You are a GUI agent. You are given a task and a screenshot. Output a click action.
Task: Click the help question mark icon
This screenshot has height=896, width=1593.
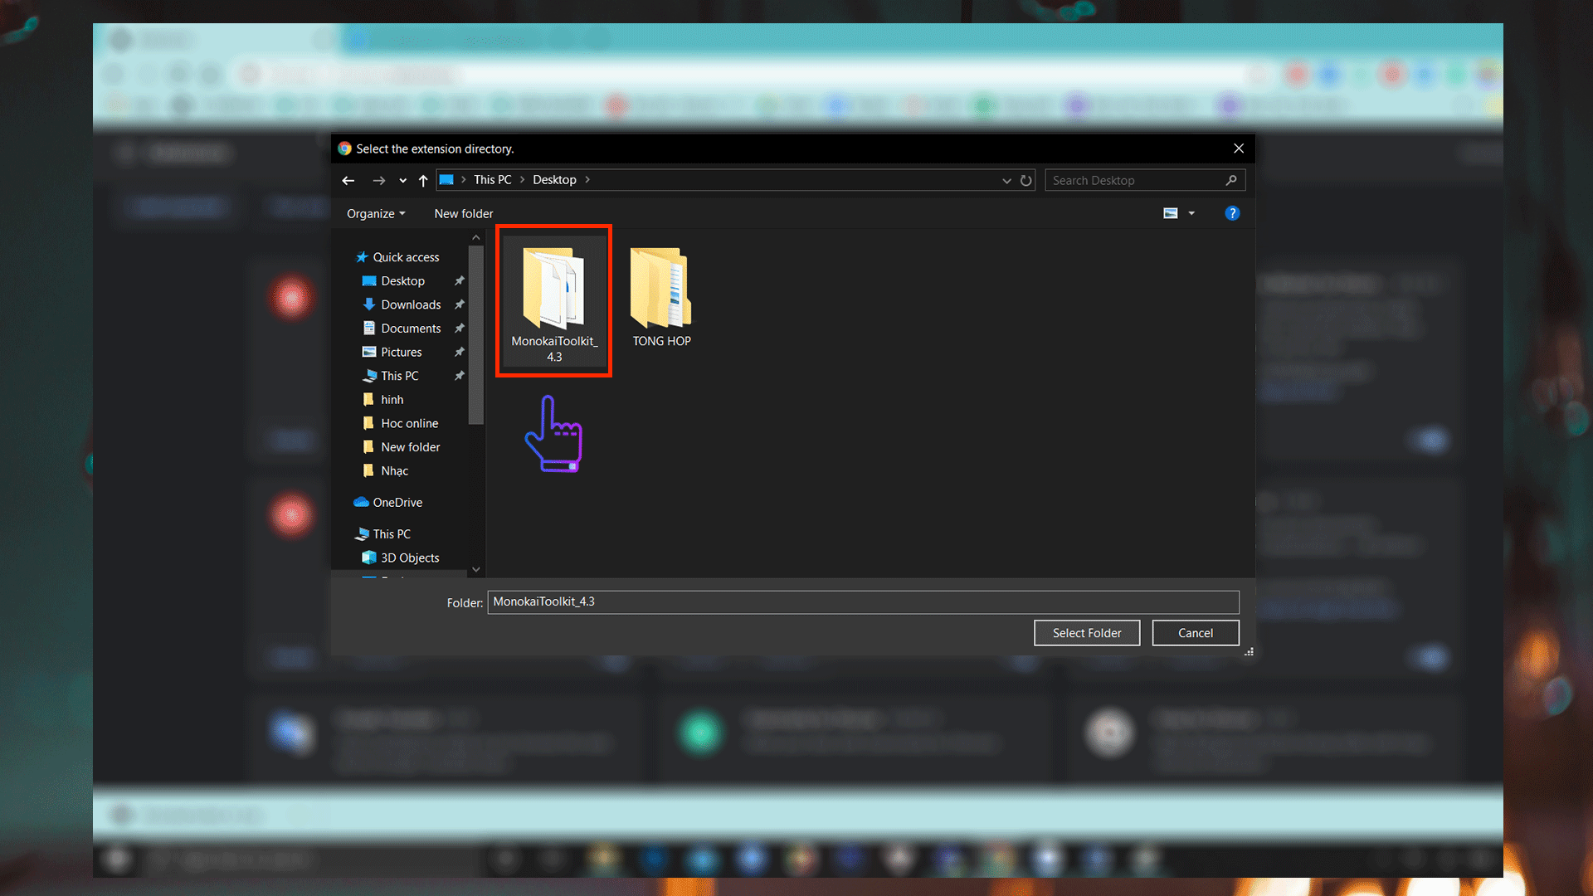[1233, 213]
